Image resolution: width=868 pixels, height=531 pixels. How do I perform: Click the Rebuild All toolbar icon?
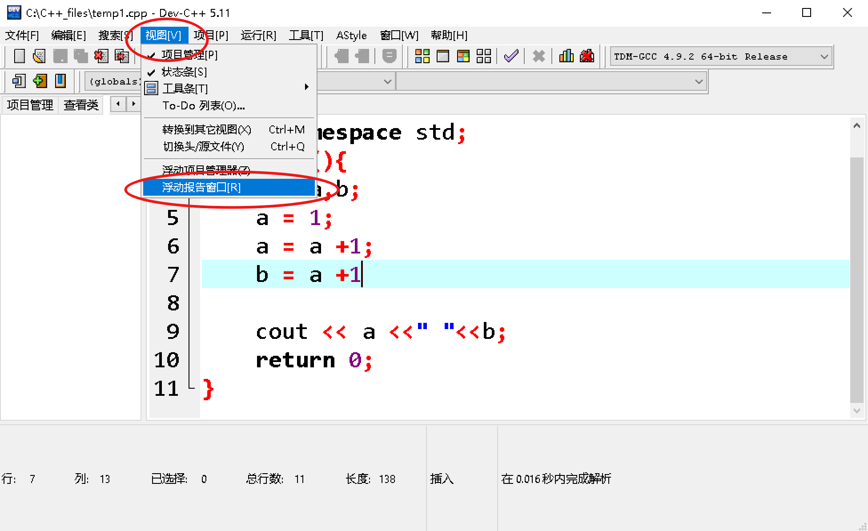(x=483, y=56)
